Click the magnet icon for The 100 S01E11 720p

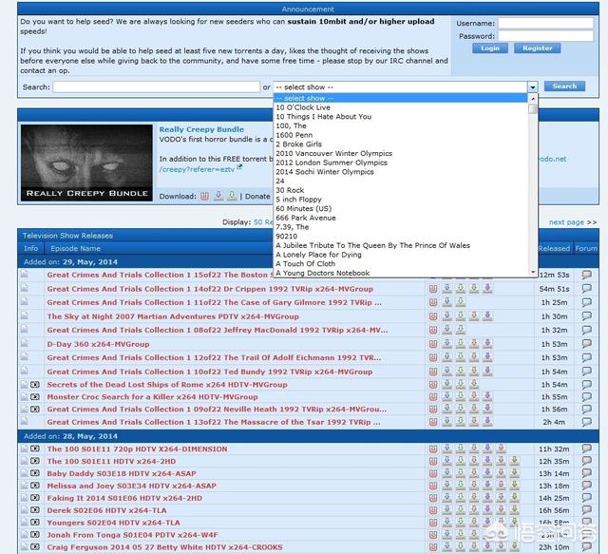pos(434,449)
